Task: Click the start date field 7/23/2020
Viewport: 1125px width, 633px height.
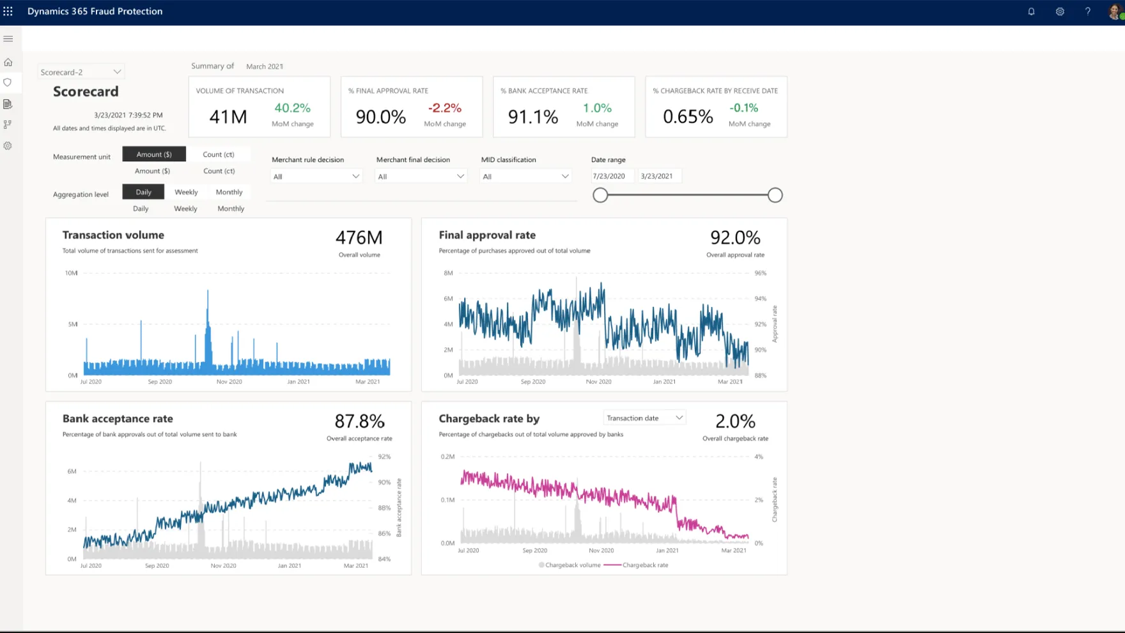Action: 610,176
